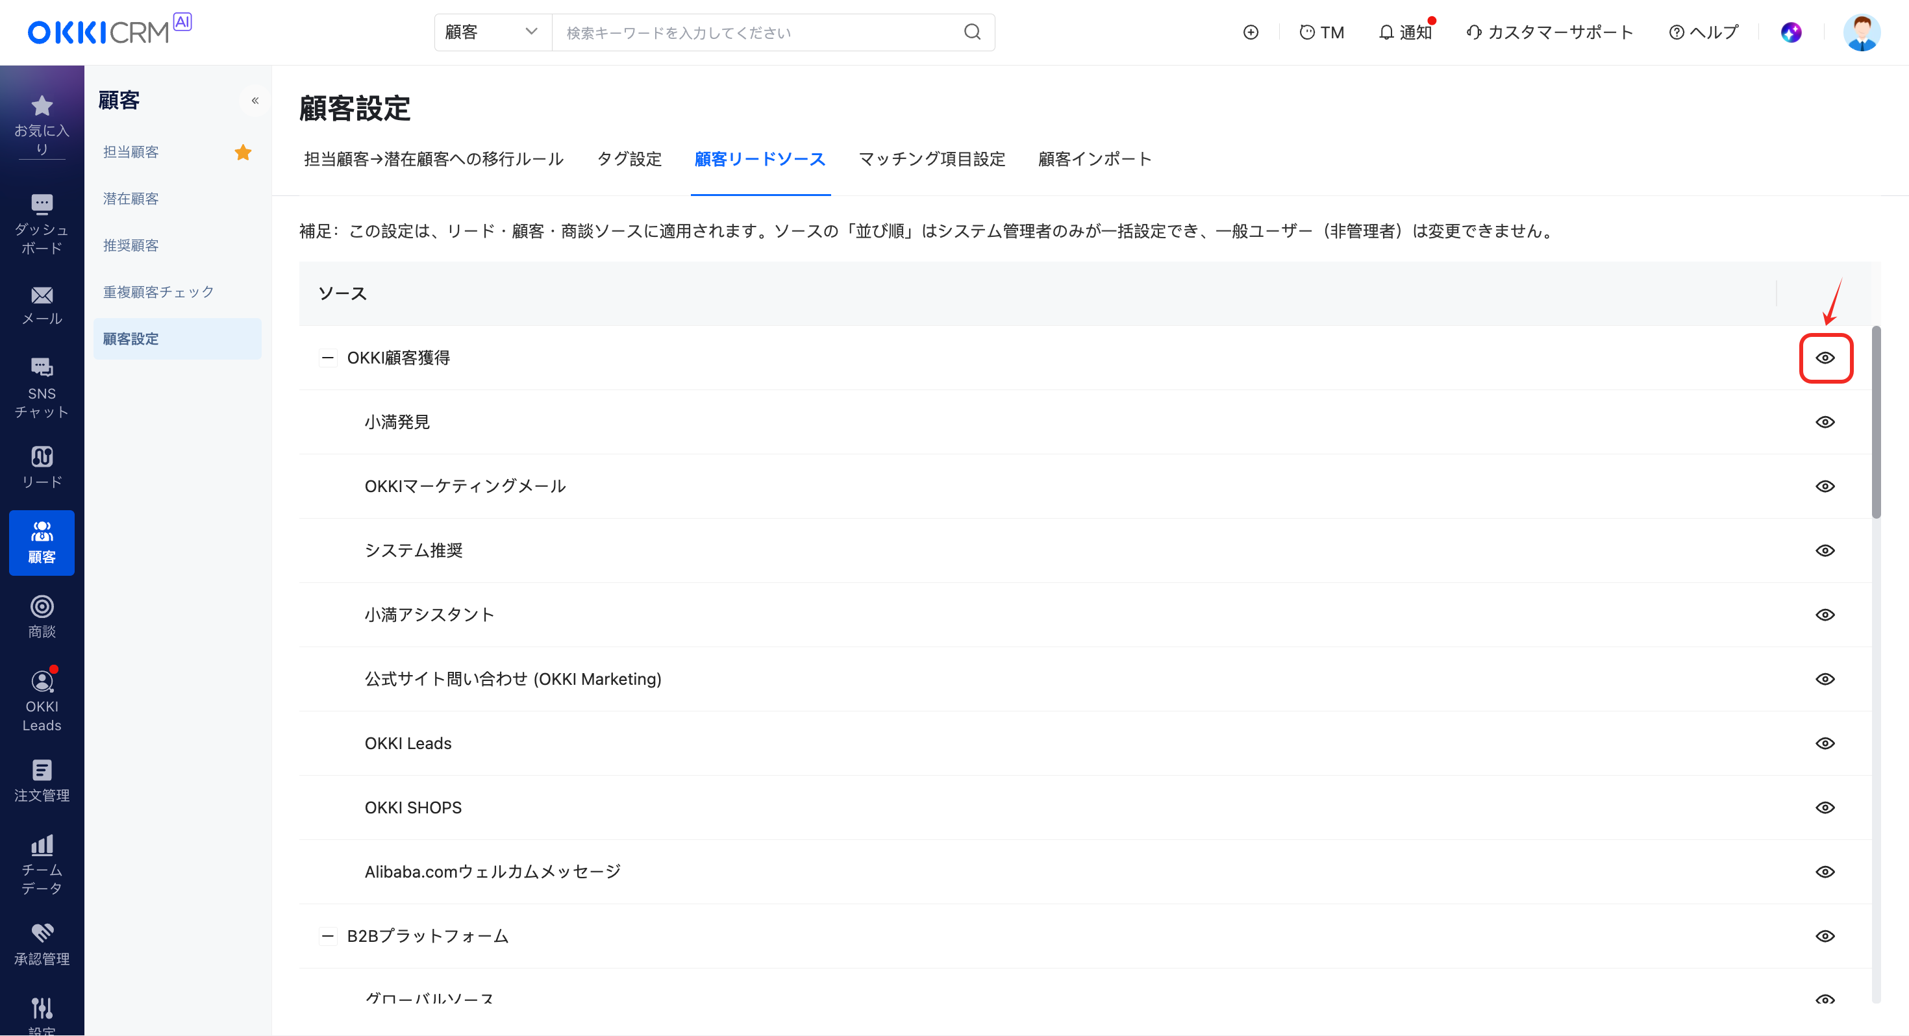Switch to 顧客インポート tab
The width and height of the screenshot is (1909, 1036).
coord(1095,159)
